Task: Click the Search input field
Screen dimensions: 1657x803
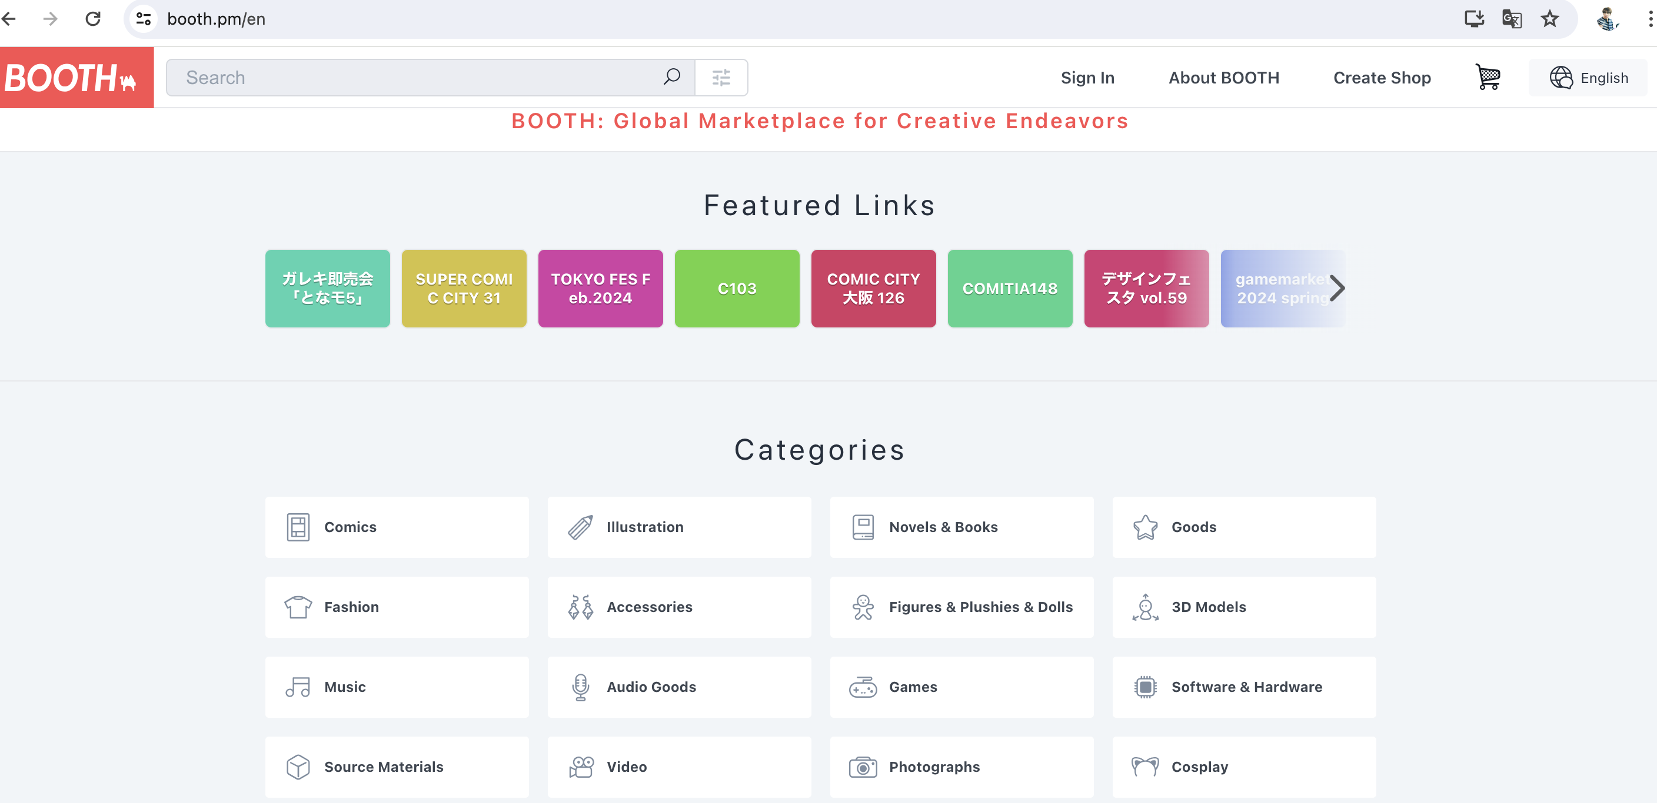Action: tap(430, 77)
